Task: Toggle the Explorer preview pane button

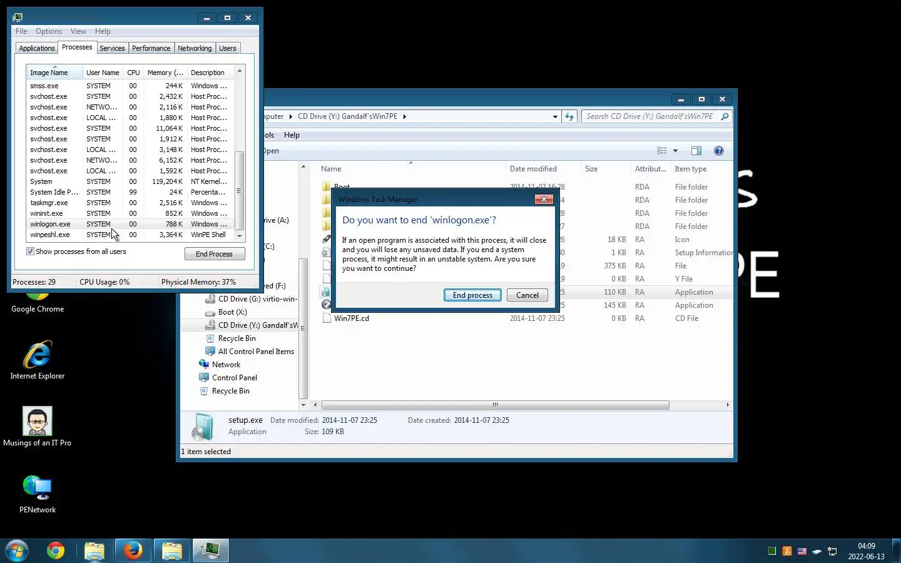Action: 696,151
